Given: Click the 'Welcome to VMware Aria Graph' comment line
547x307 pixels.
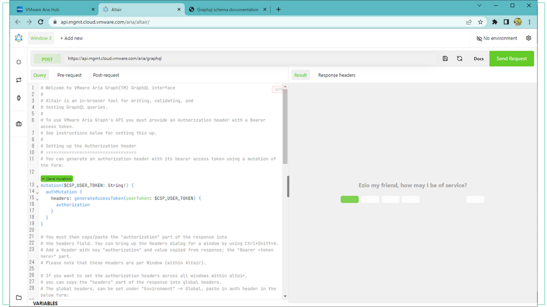Looking at the screenshot, I should pos(108,88).
